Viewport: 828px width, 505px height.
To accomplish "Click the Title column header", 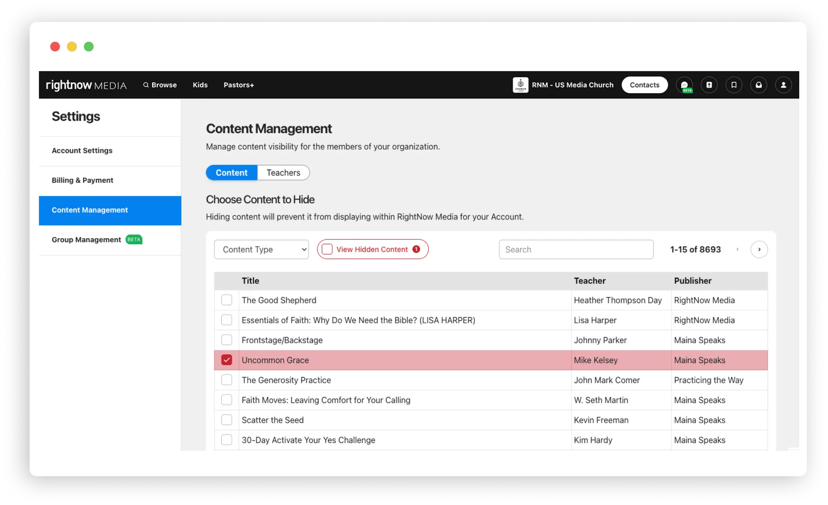I will point(250,280).
